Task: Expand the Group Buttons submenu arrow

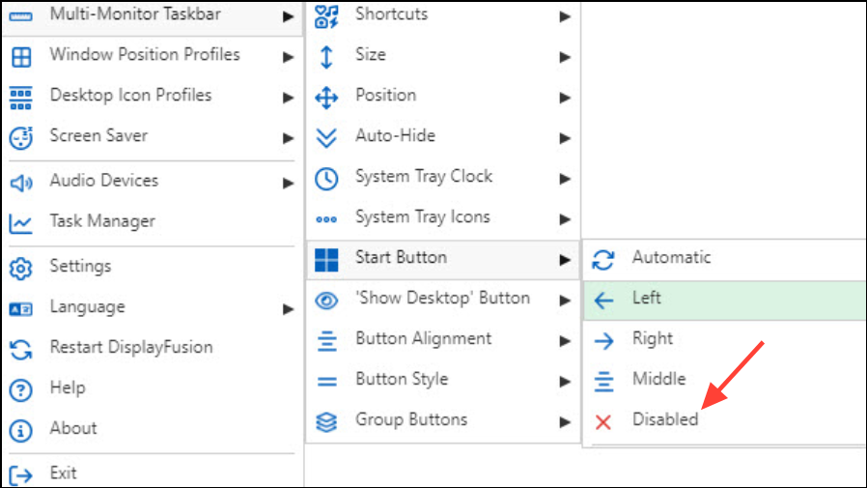Action: 565,421
